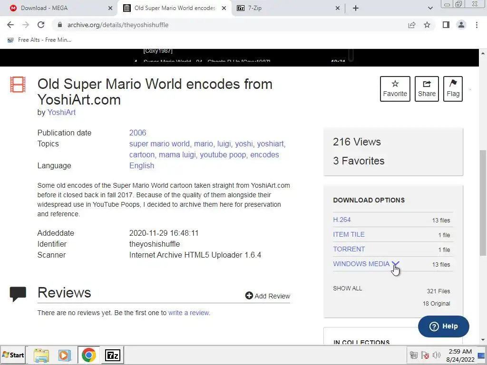This screenshot has width=487, height=365.
Task: Click the cartoon topic link
Action: pos(142,154)
